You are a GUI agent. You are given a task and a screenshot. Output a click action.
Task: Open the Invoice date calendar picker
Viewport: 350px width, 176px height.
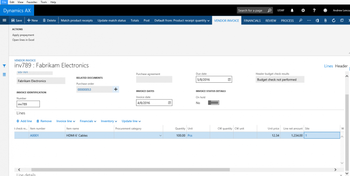pyautogui.click(x=169, y=103)
